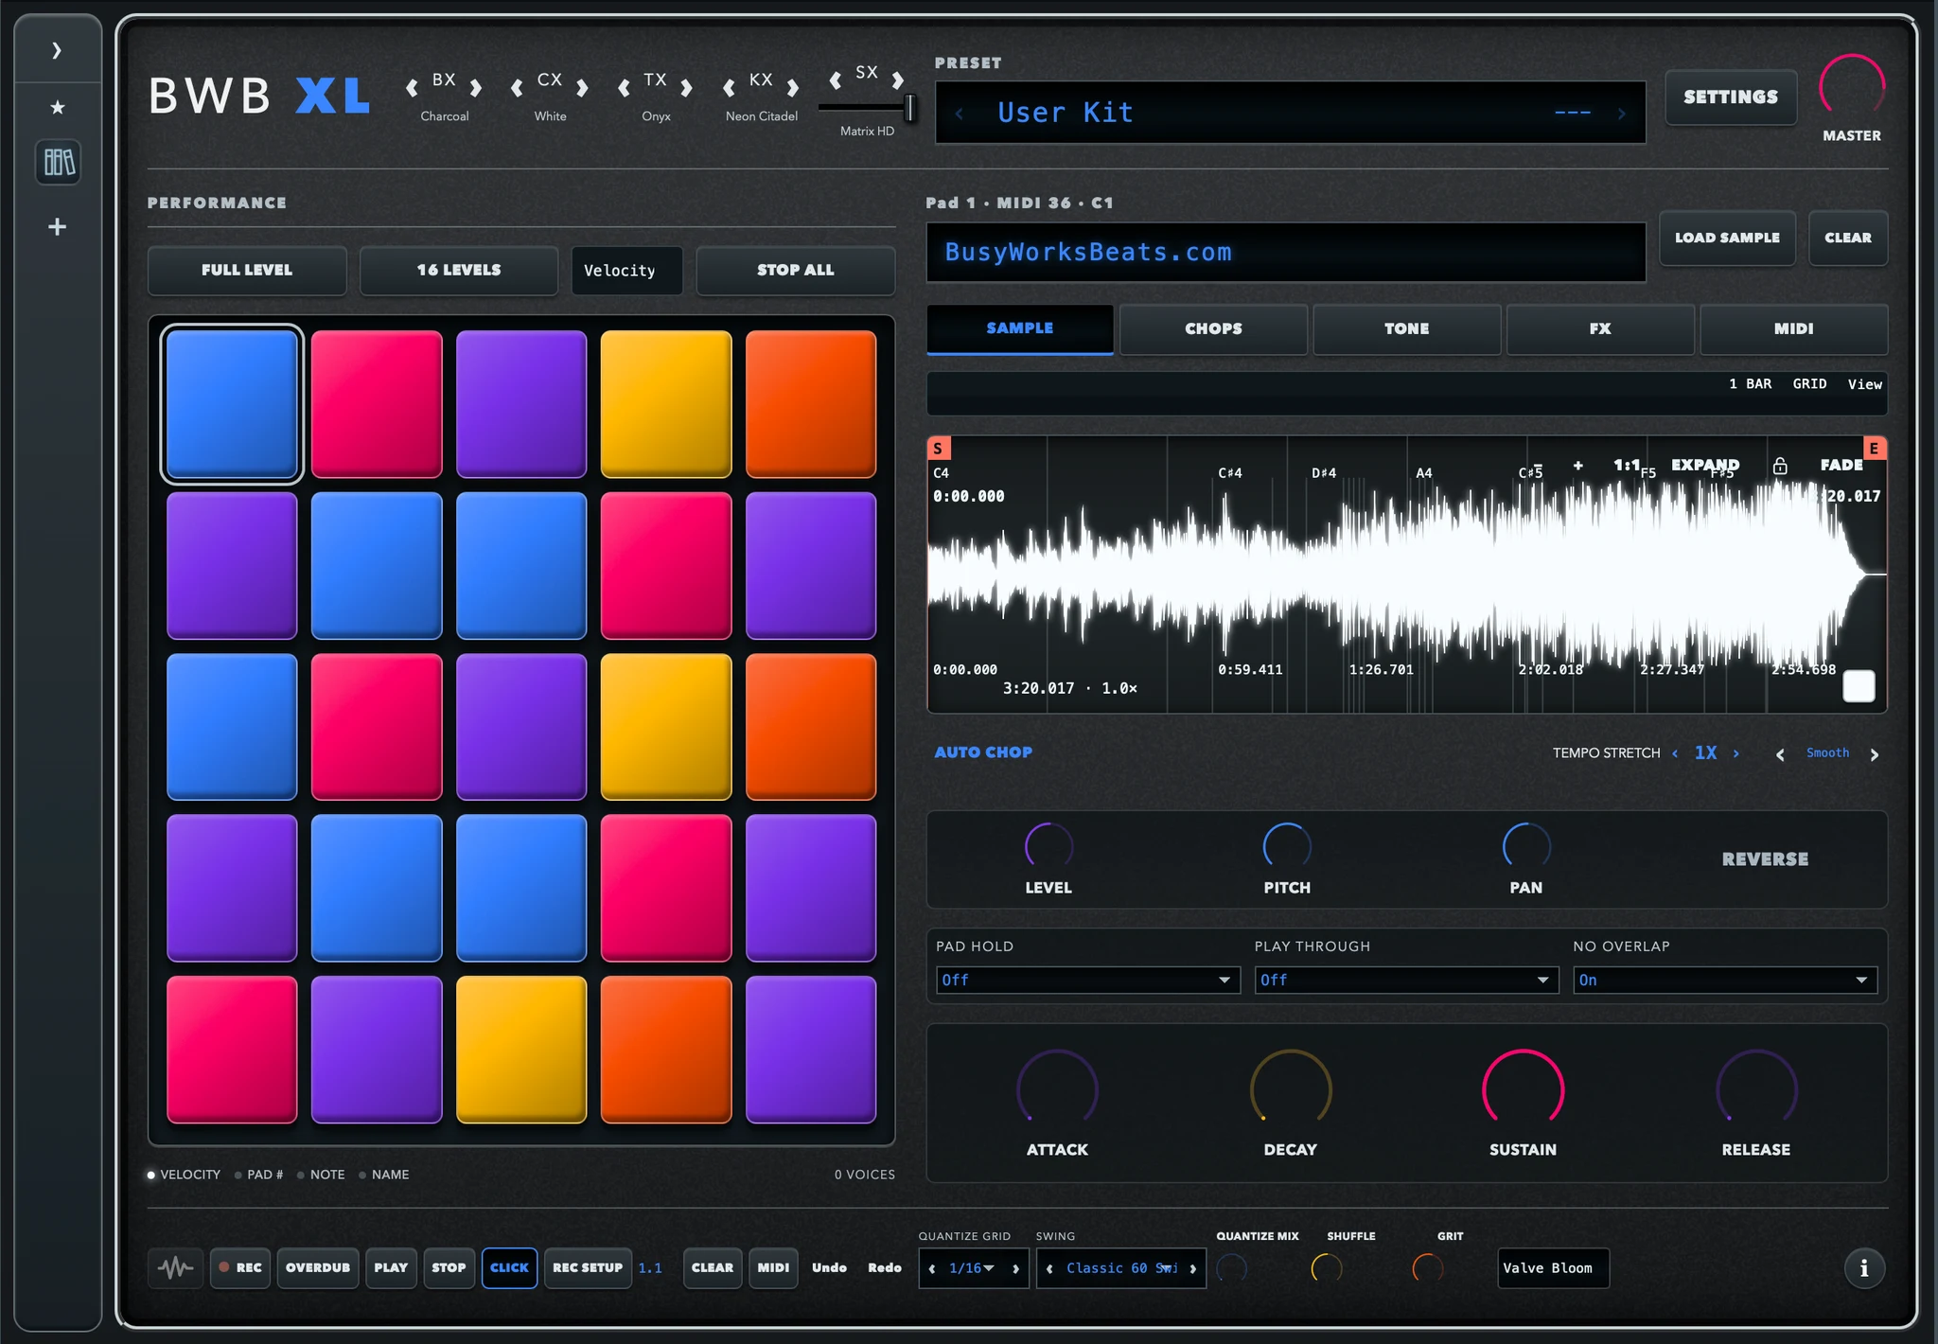
Task: Click the LOAD SAMPLE button
Action: pos(1727,238)
